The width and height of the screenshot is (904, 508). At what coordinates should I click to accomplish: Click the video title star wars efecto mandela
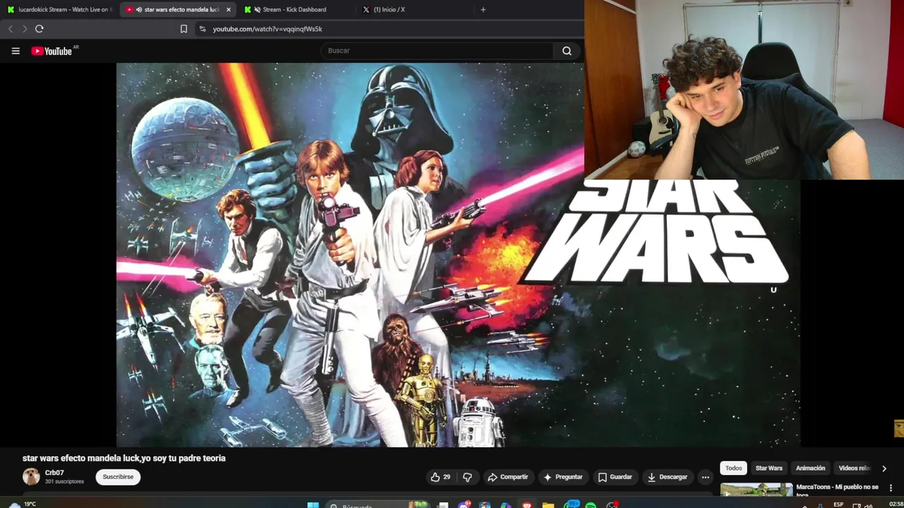coord(124,458)
